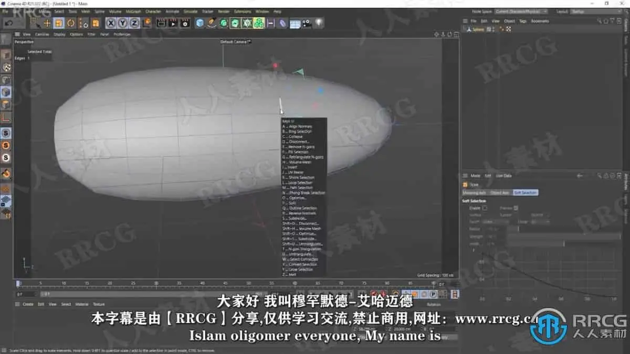
Task: Open the Layout dropdown
Action: 596,11
